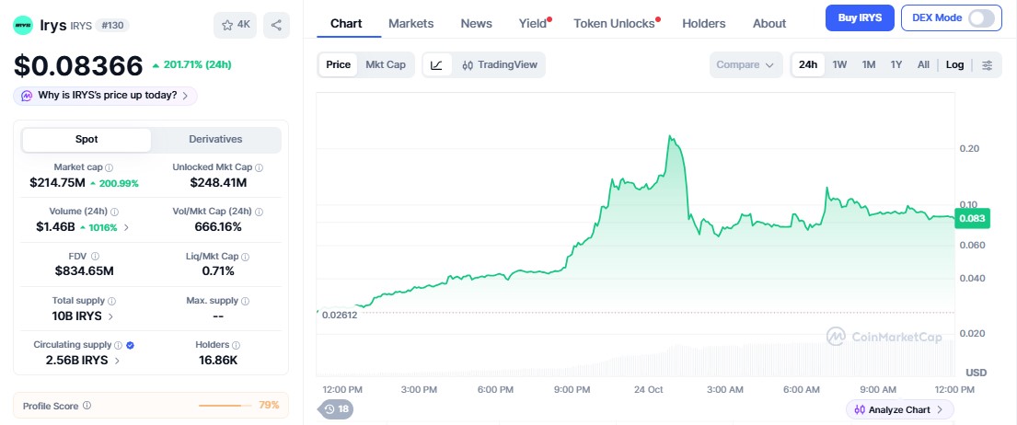Image resolution: width=1017 pixels, height=425 pixels.
Task: Click Buy IRYS button
Action: 860,17
